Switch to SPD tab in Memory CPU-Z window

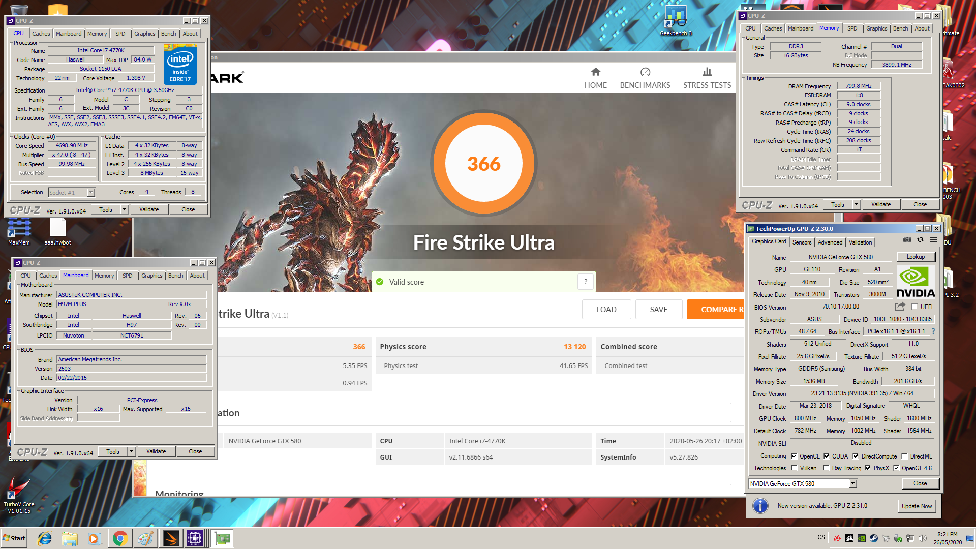click(852, 28)
